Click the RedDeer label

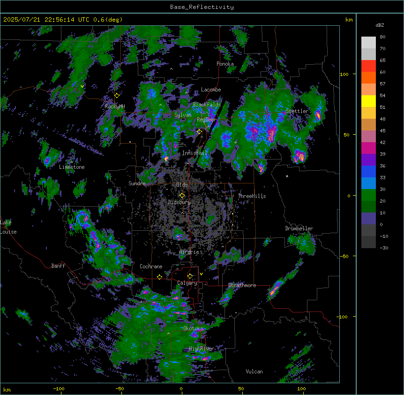(207, 120)
